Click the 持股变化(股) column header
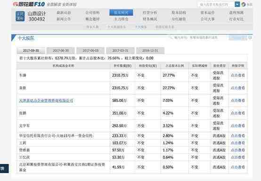Image resolution: width=261 pixels, height=181 pixels. coord(148,66)
